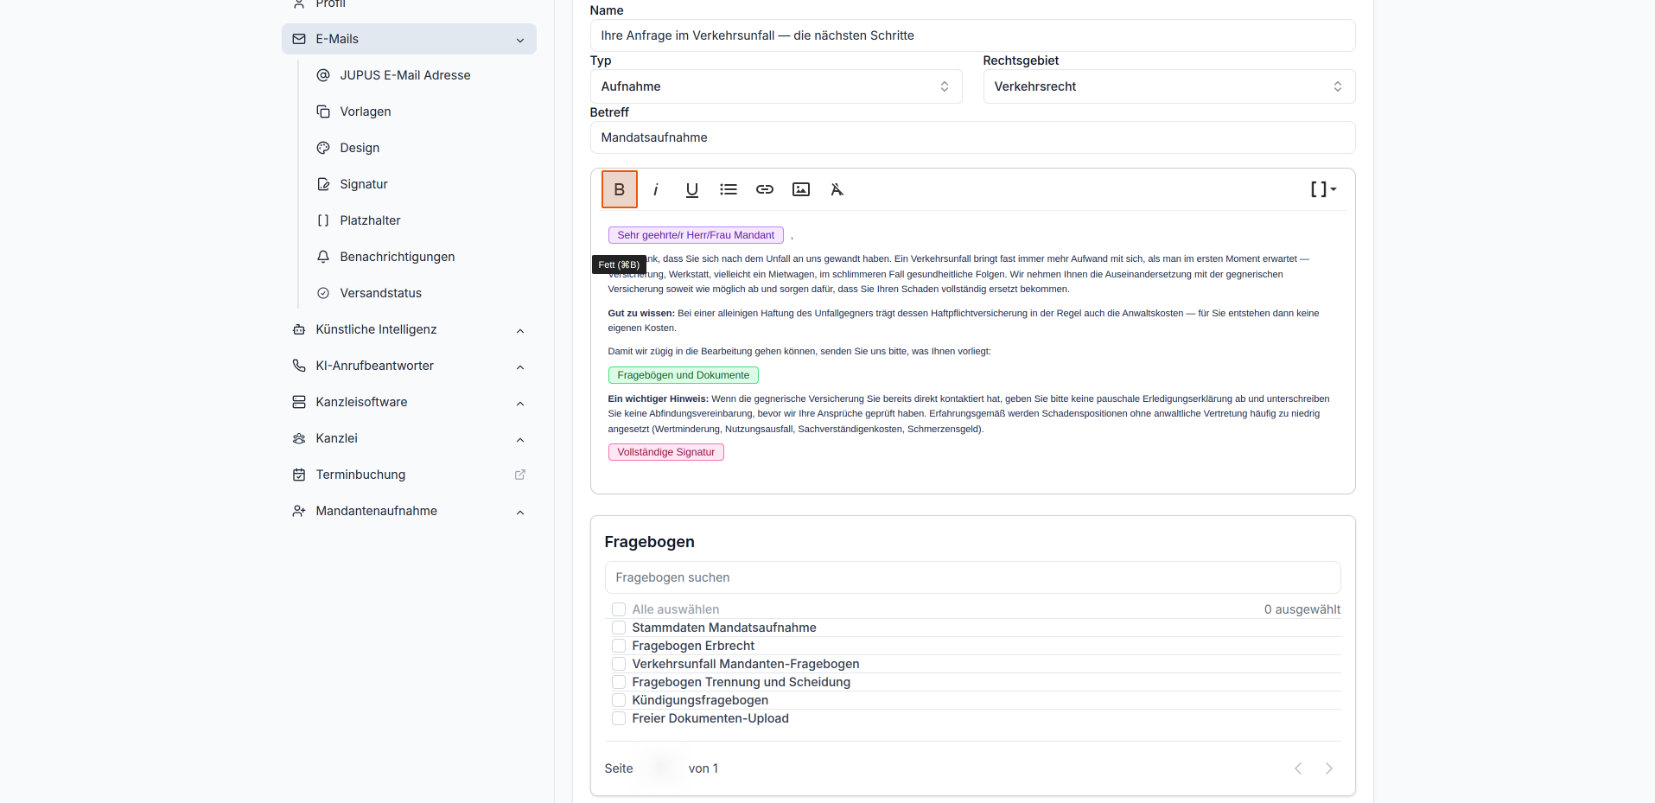Image resolution: width=1655 pixels, height=803 pixels.
Task: Click into the Name input field
Action: 972,35
